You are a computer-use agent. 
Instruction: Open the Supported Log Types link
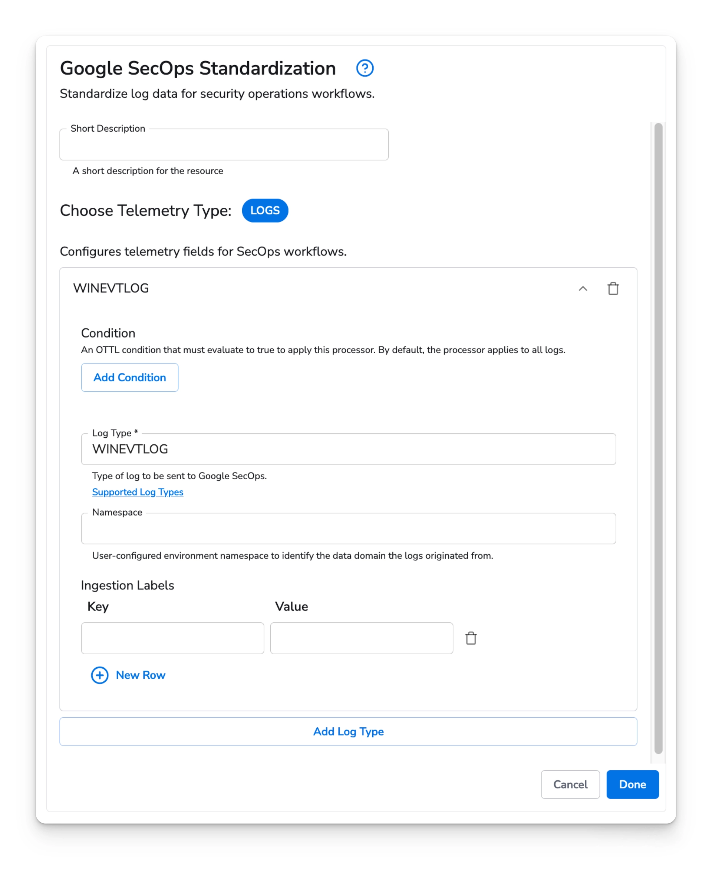click(138, 492)
